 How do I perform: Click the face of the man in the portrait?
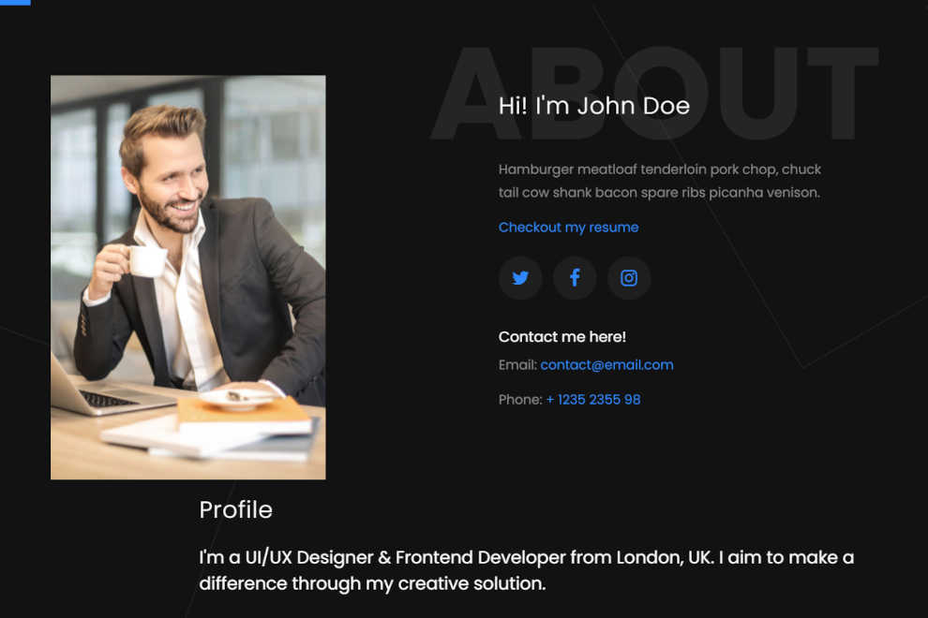(172, 177)
